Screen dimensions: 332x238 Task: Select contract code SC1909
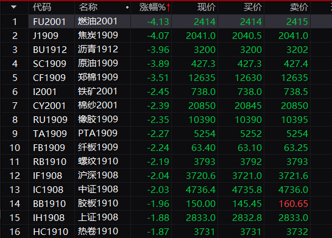[x=49, y=64]
